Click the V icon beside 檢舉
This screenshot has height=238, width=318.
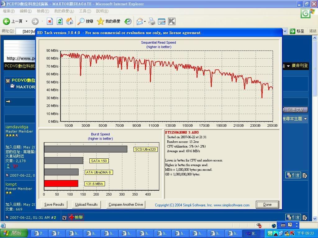[64, 218]
